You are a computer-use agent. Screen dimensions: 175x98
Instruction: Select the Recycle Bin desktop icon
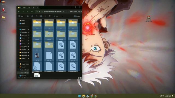click(4, 11)
